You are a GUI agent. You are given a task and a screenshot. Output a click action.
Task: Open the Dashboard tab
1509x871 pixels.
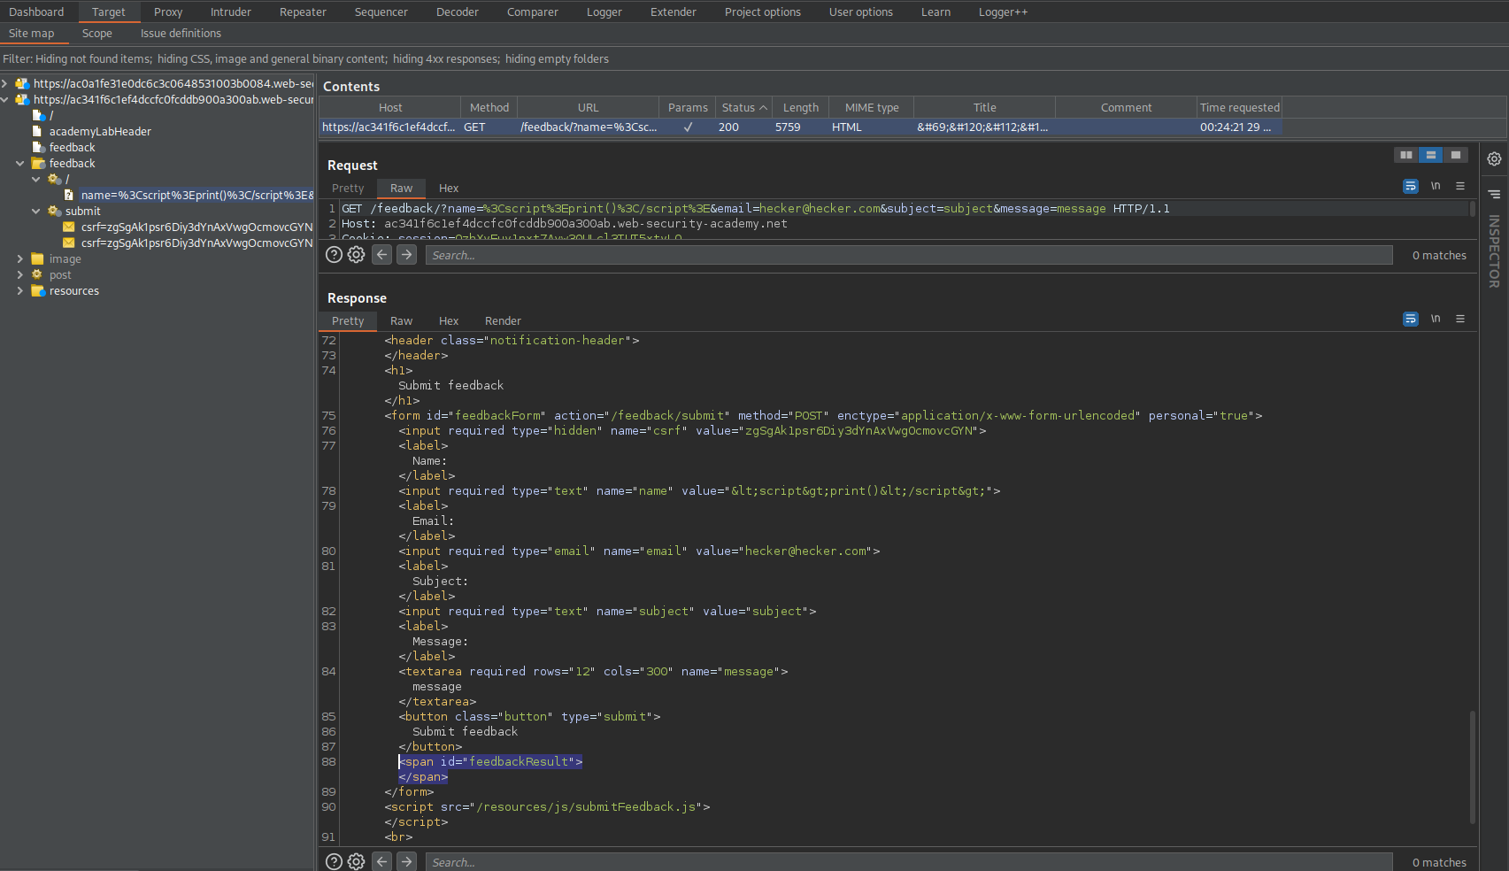(x=36, y=12)
